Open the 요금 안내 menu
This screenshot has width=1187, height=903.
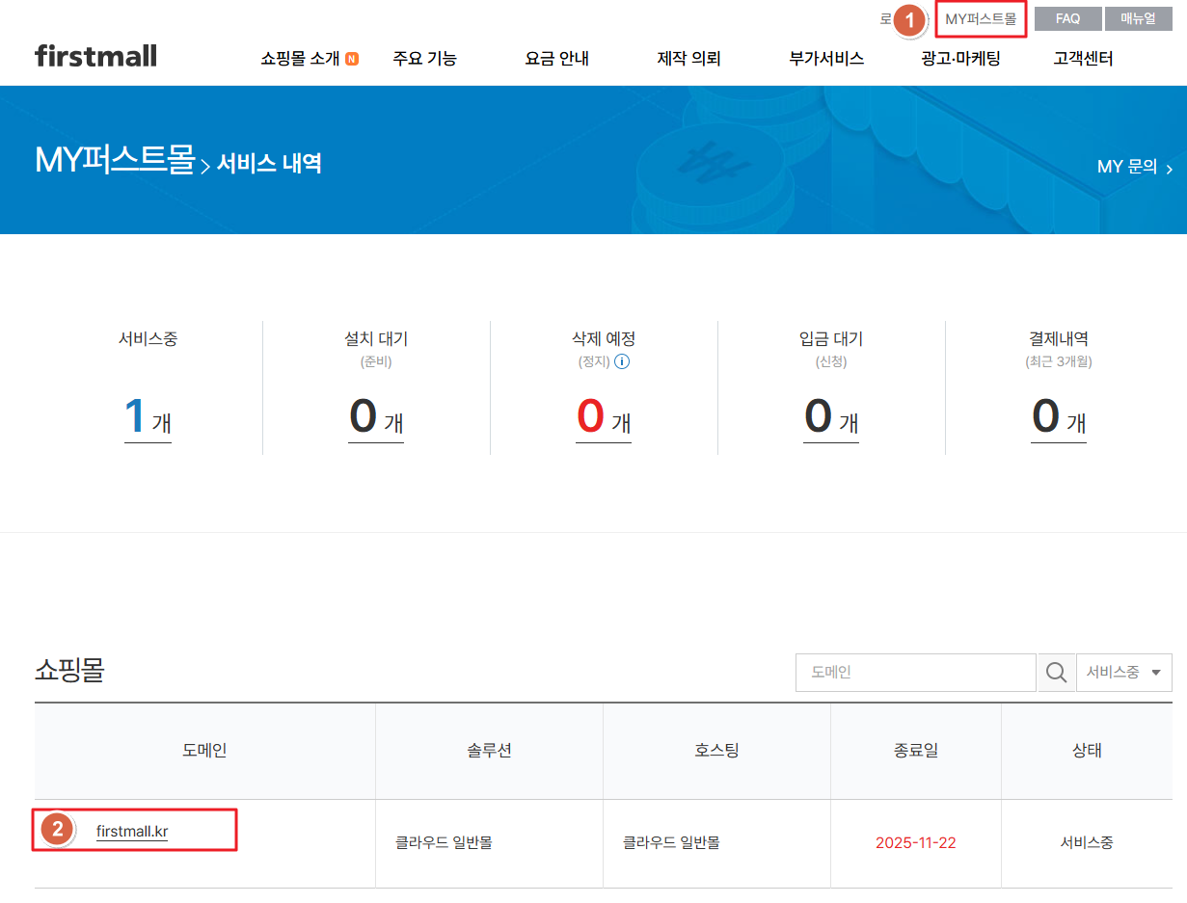click(x=556, y=59)
